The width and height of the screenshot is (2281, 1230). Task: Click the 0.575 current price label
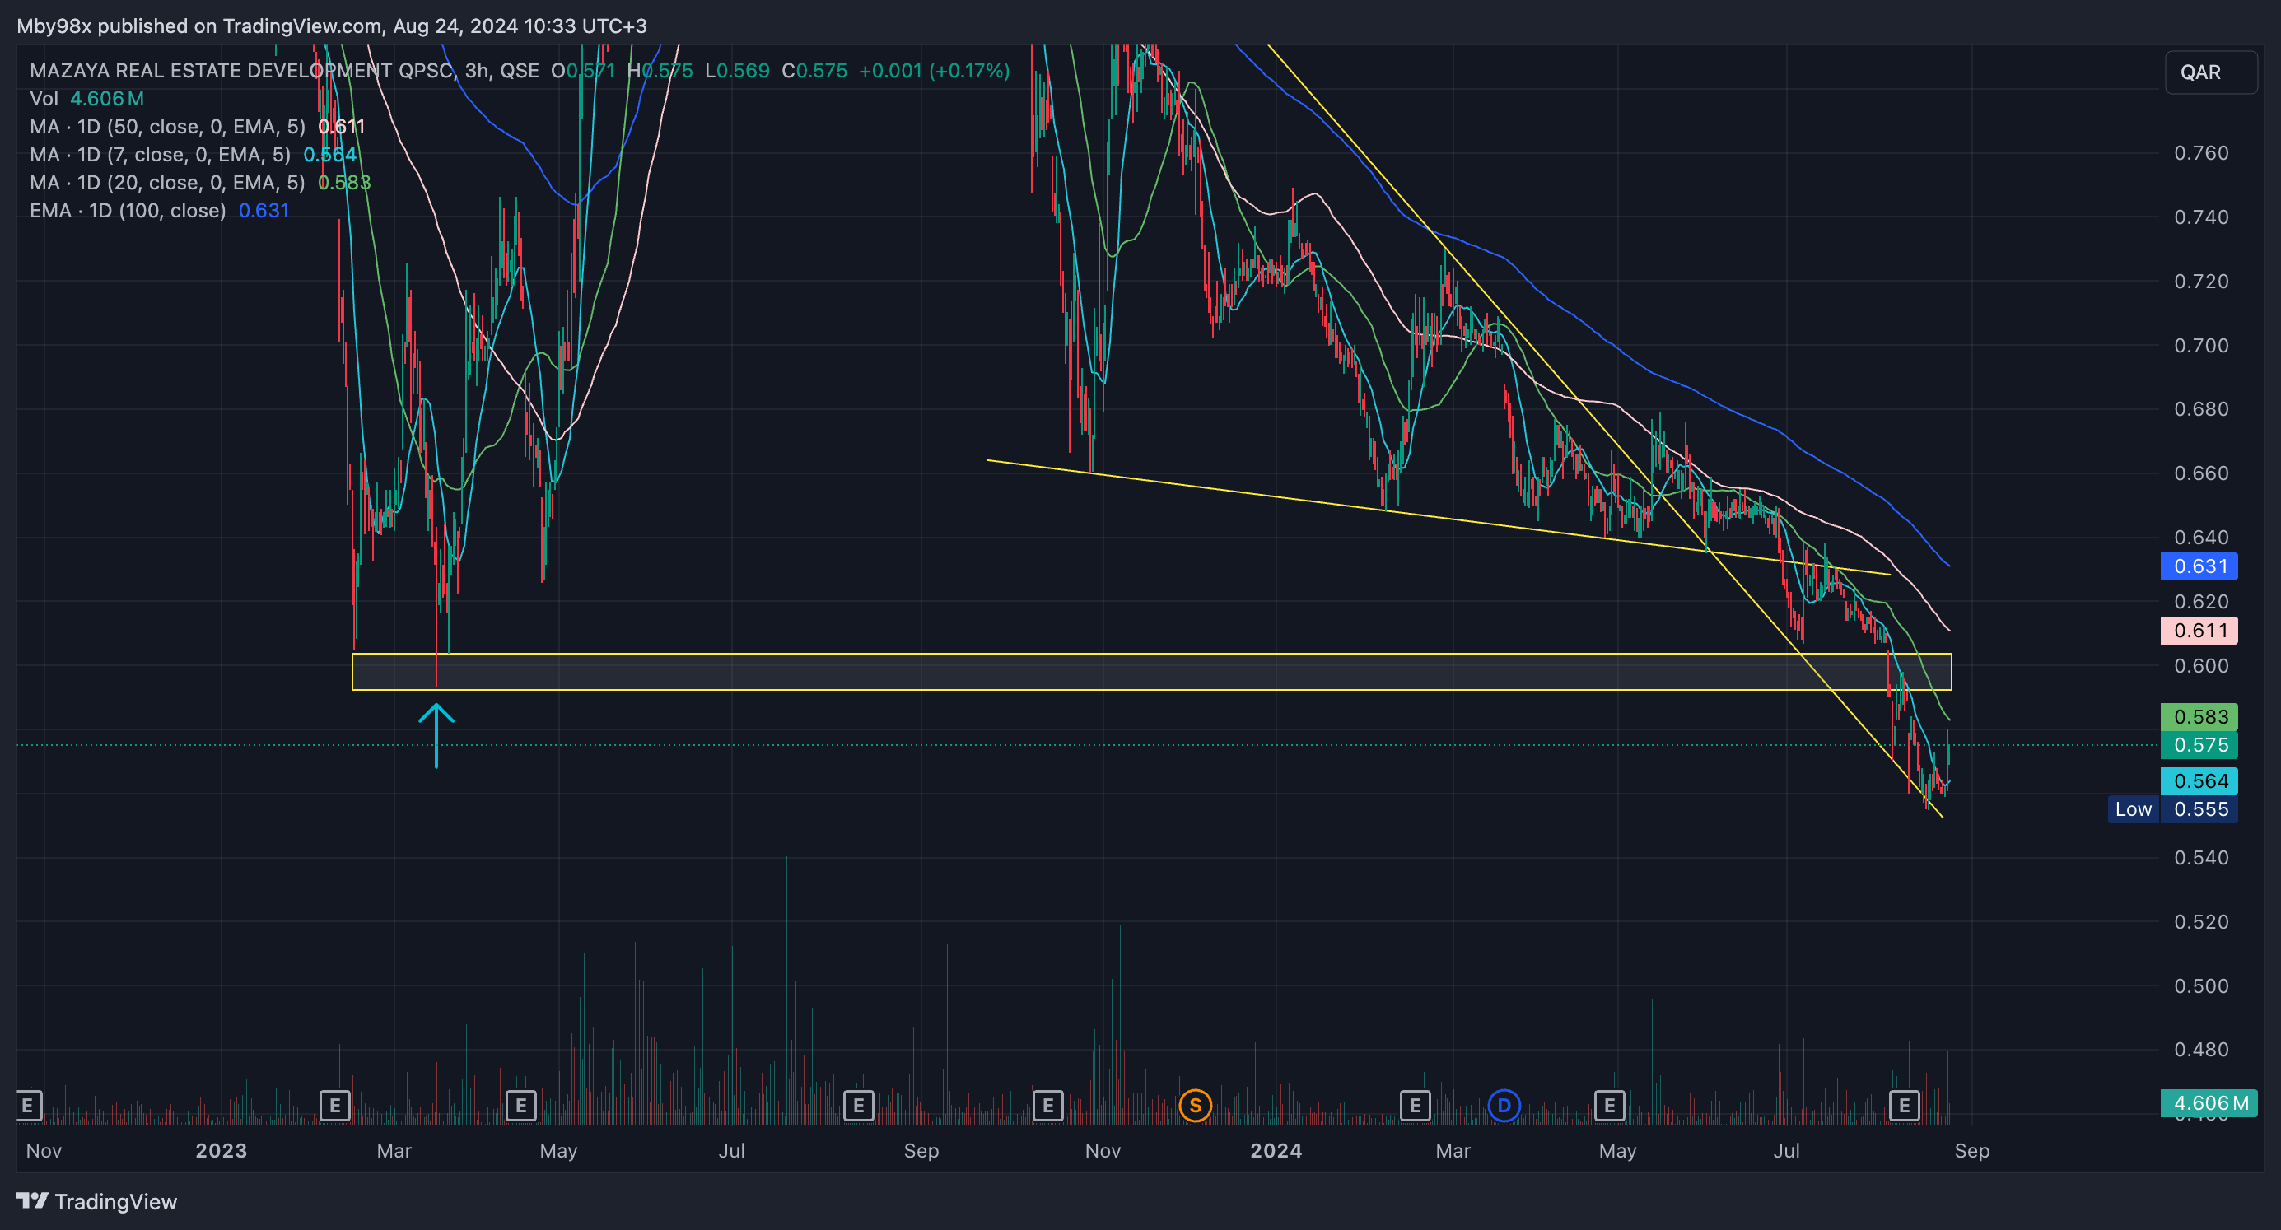[2199, 745]
